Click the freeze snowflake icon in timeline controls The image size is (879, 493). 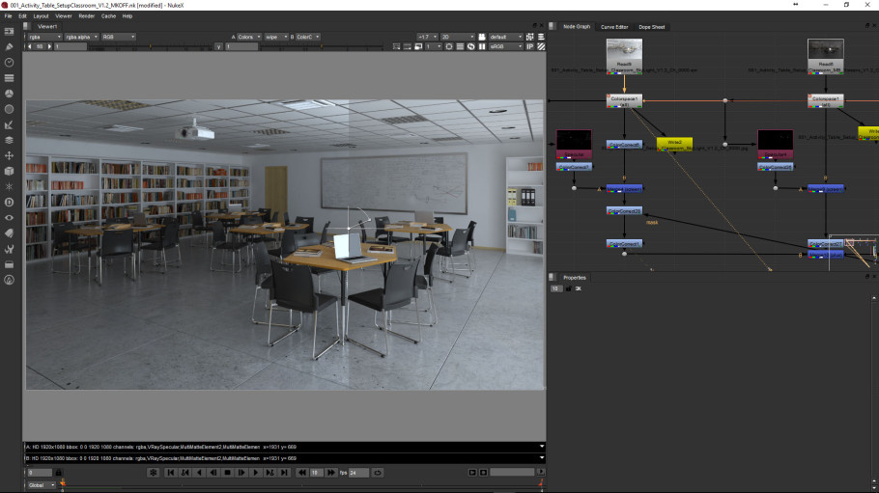point(153,473)
